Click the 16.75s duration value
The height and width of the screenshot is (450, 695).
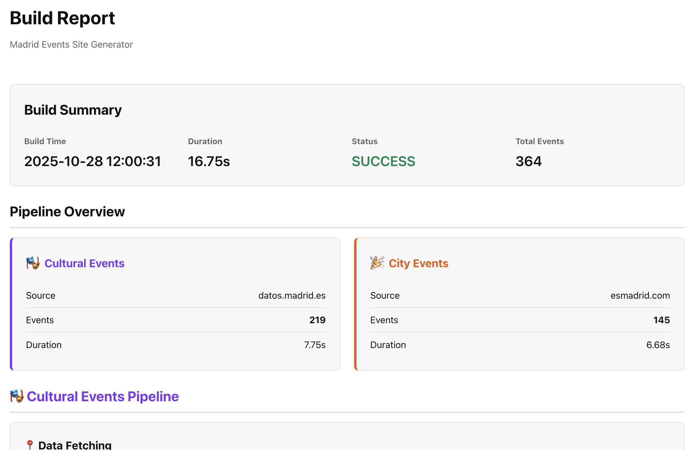pyautogui.click(x=209, y=161)
